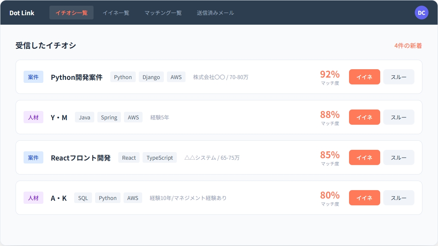Click イイネ on Python開発案件
Viewport: 438px width, 246px height.
point(364,77)
